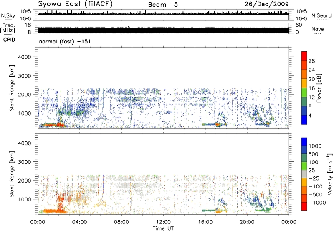Click the "-1000" tick on Velocity colorbar
Image resolution: width=334 pixels, height=231 pixels.
pyautogui.click(x=317, y=203)
